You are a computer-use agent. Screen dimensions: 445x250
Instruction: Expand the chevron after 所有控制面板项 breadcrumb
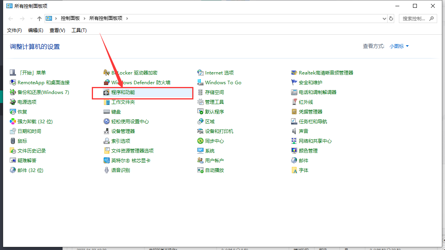click(x=127, y=18)
